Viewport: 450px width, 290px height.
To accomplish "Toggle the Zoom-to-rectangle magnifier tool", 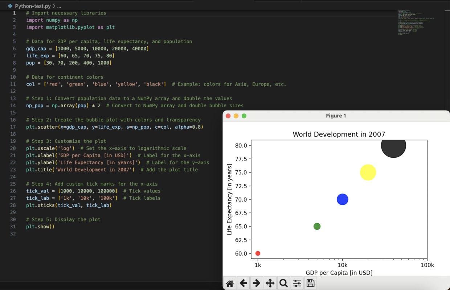I will tap(283, 283).
